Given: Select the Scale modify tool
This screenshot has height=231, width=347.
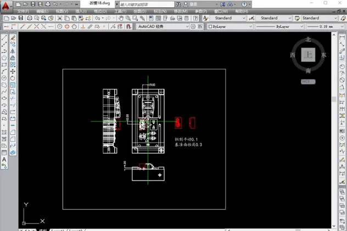Looking at the screenshot, I should (x=13, y=85).
